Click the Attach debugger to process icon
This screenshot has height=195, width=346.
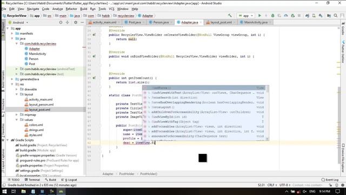(x=292, y=16)
